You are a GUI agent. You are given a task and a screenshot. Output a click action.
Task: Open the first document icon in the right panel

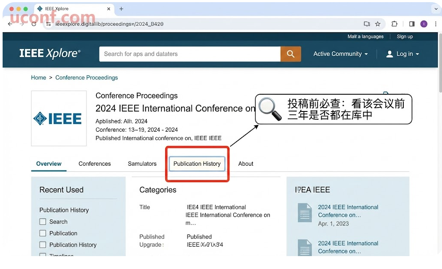pyautogui.click(x=305, y=213)
